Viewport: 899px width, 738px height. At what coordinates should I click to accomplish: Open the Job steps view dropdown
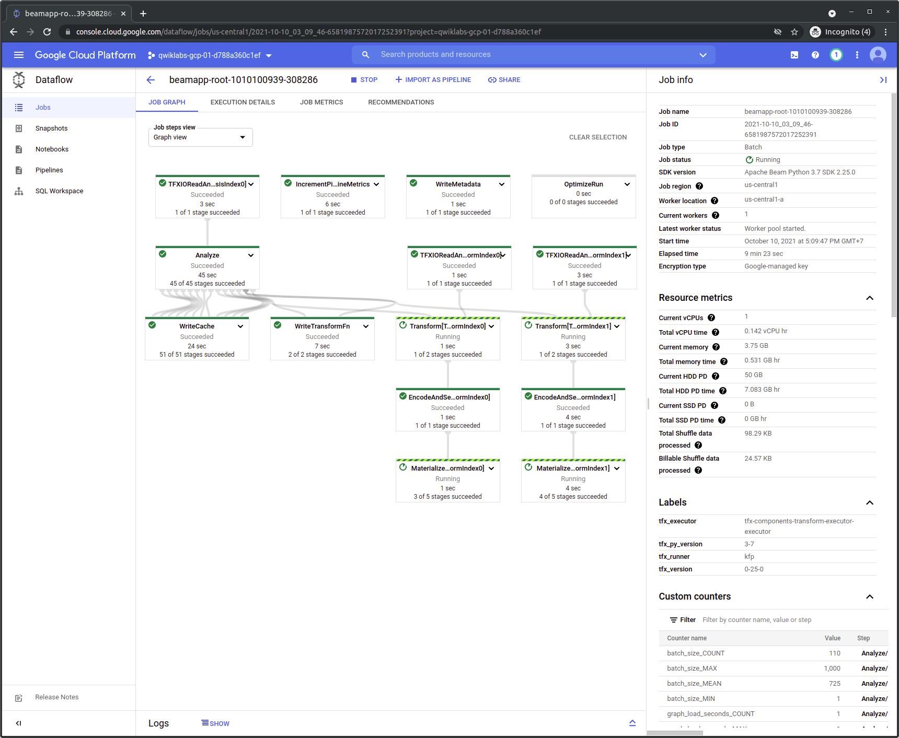click(x=201, y=137)
